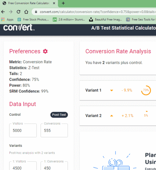This screenshot has height=170, width=156.
Task: Click the Post-Test mode button
Action: point(59,115)
